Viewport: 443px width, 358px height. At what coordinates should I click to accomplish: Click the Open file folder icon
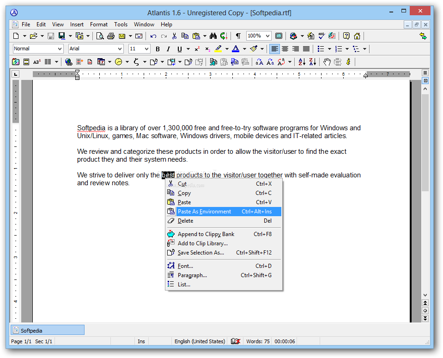pos(34,36)
